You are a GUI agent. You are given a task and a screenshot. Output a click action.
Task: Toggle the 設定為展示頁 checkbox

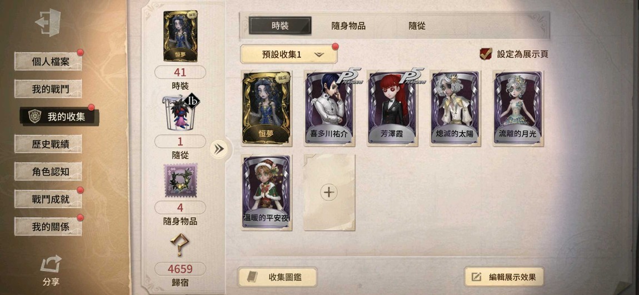486,54
